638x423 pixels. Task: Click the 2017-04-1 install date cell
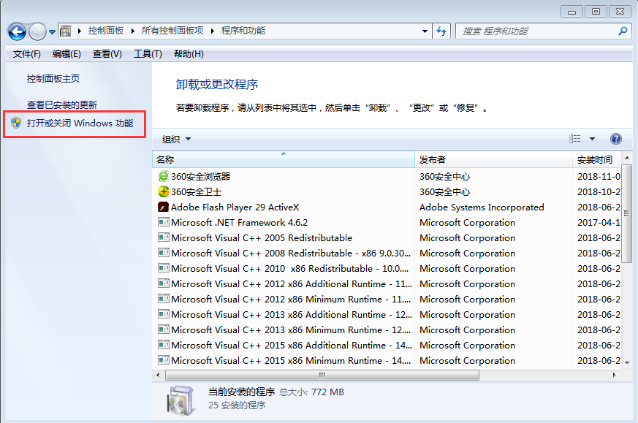[x=599, y=223]
